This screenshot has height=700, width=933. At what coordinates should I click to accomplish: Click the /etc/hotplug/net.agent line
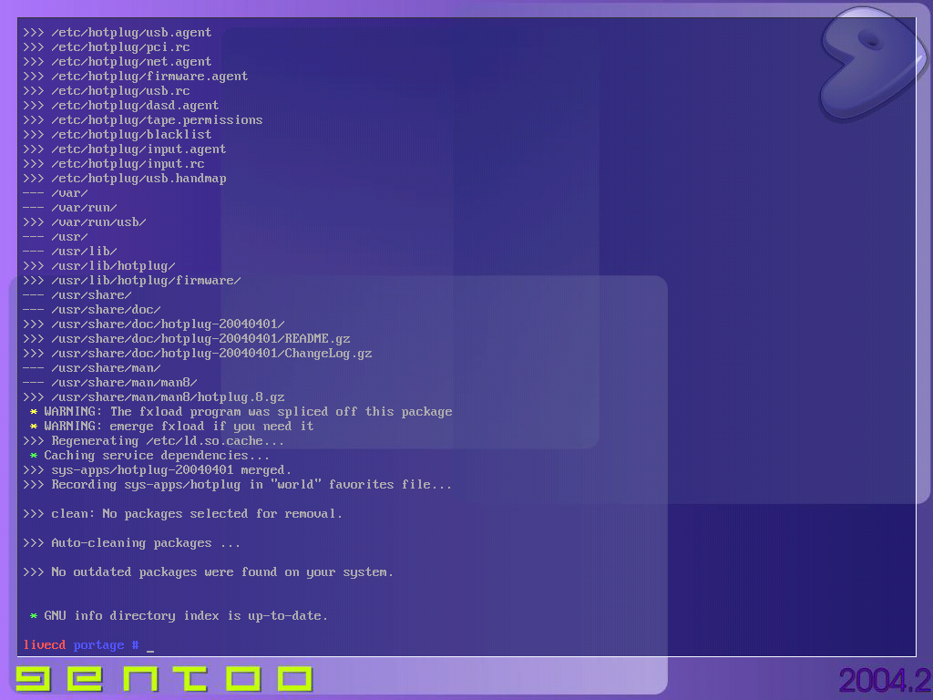[x=118, y=62]
